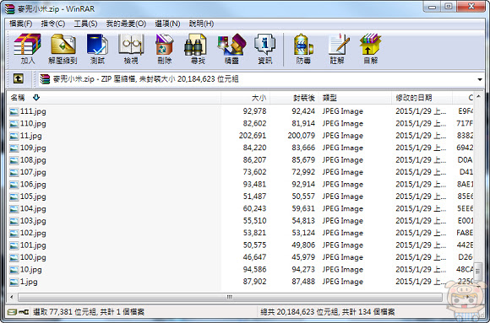
Task: Open the 選項(N) menu
Action: pyautogui.click(x=167, y=24)
